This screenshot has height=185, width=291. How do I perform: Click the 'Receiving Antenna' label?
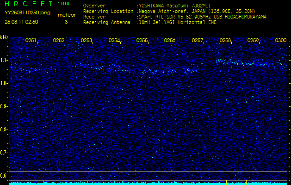click(x=107, y=23)
